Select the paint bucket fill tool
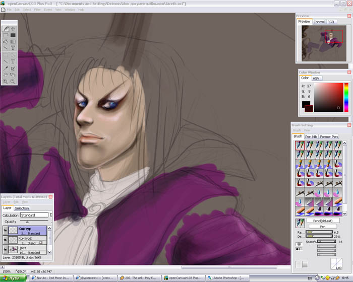This screenshot has height=282, width=353. (x=6, y=42)
